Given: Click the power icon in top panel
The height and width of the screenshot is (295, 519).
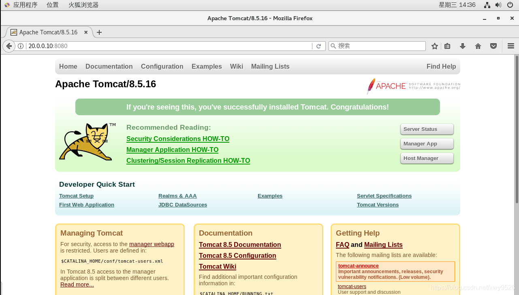Looking at the screenshot, I should pos(510,5).
